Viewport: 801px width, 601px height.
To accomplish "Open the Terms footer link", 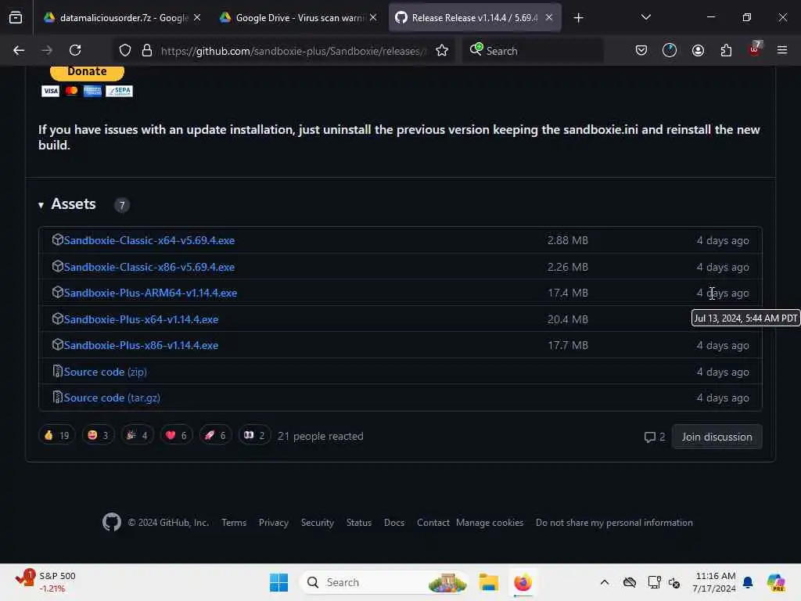I will pos(234,523).
